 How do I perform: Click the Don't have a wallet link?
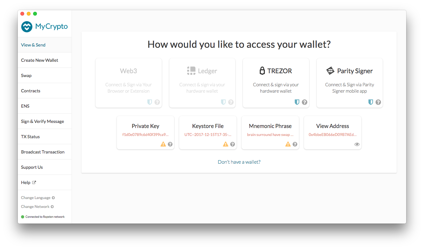click(x=239, y=162)
